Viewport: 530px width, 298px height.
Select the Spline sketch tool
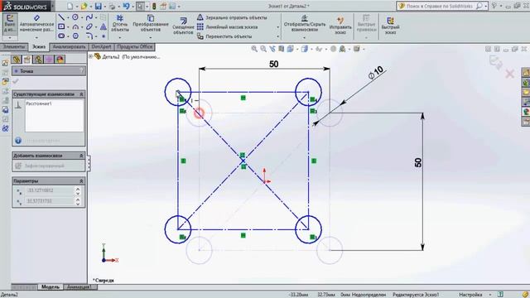(89, 17)
